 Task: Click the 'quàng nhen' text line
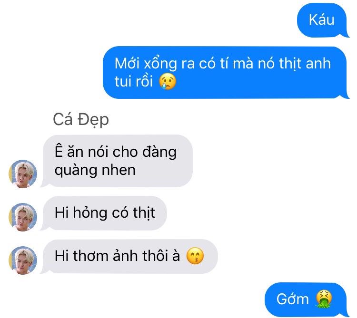click(x=95, y=170)
